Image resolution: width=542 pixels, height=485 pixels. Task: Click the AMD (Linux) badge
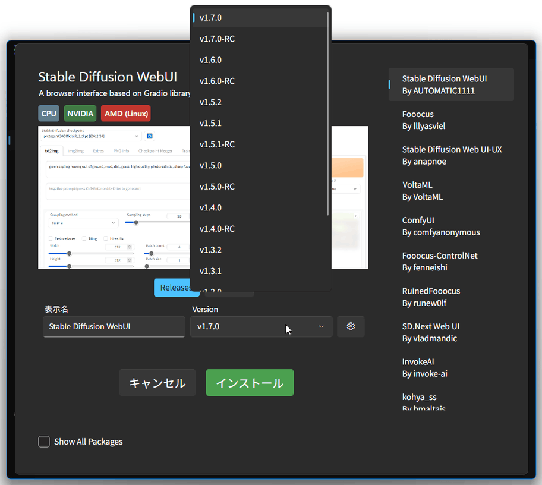point(126,114)
